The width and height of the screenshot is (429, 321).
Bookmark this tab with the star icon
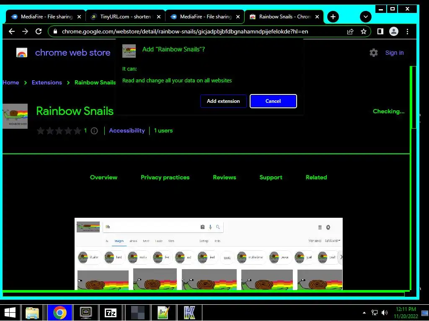(363, 31)
